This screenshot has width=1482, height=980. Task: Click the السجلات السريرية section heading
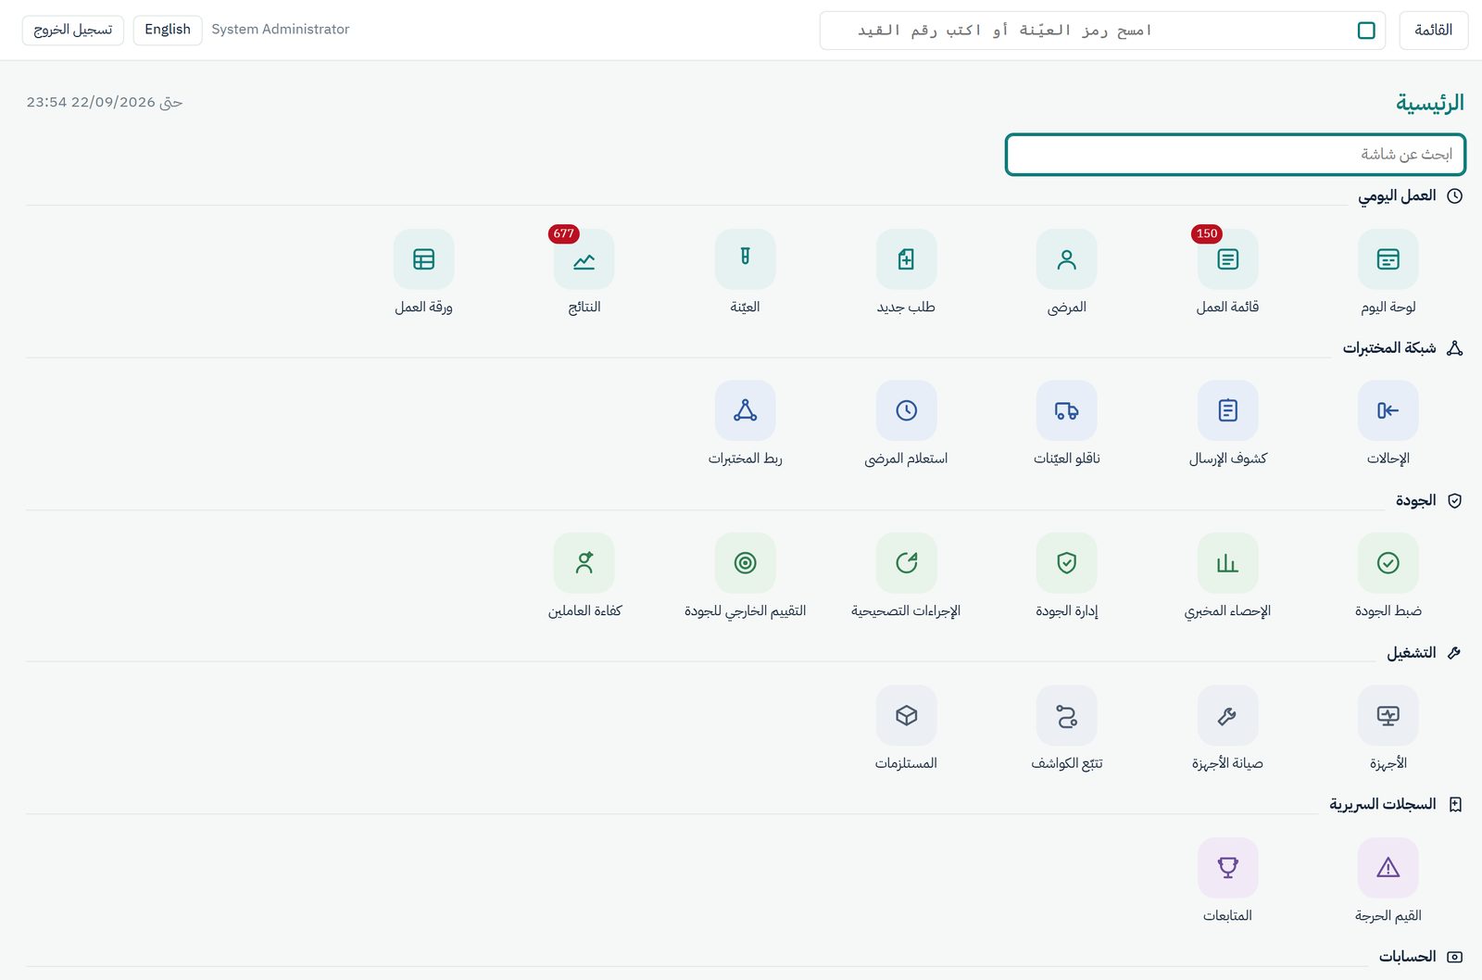point(1382,805)
